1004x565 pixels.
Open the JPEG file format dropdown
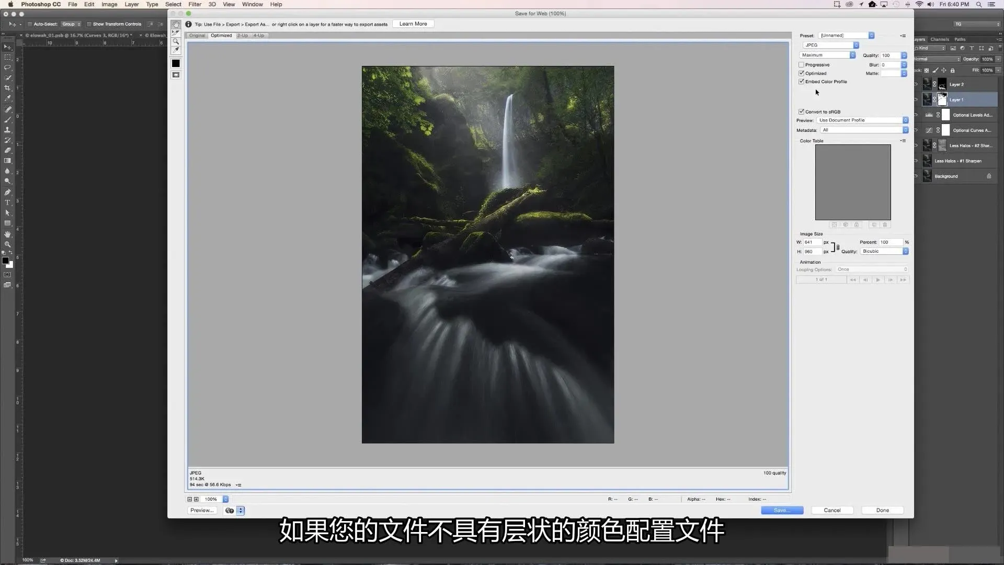click(x=831, y=45)
